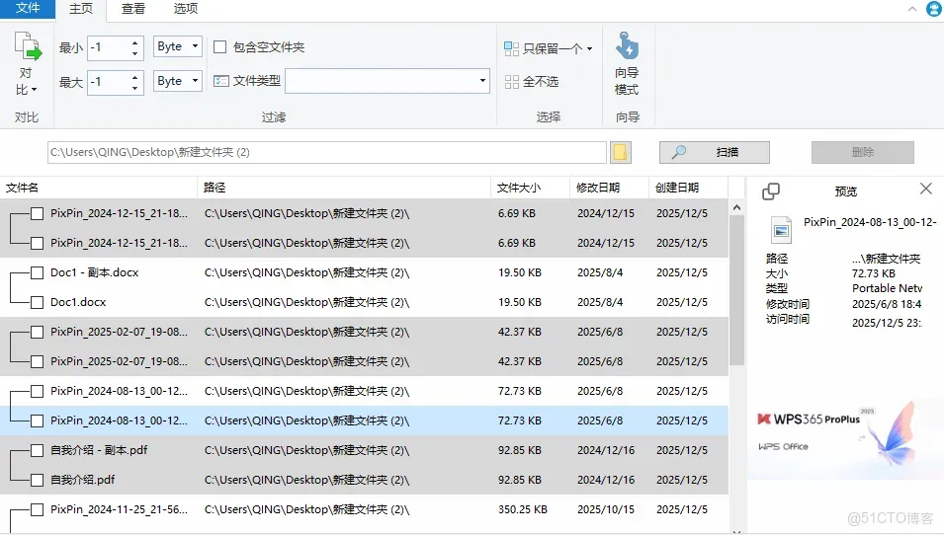Image resolution: width=944 pixels, height=535 pixels.
Task: Check the first PixPin_2024-12-15 6.69 KB file
Action: point(37,213)
